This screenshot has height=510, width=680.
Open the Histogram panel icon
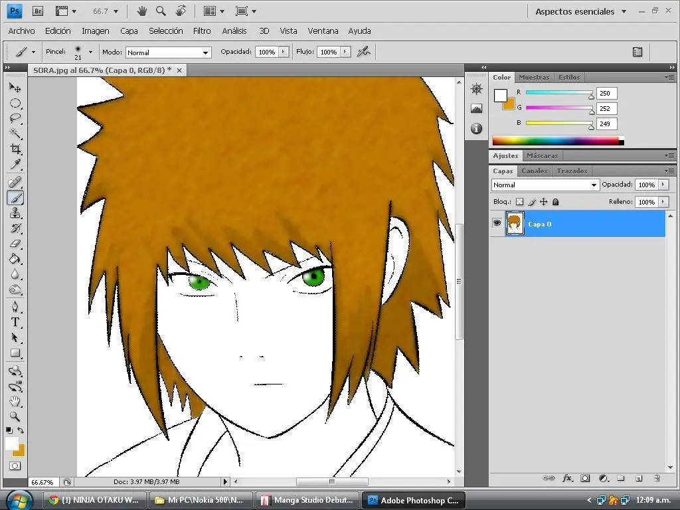pos(477,108)
